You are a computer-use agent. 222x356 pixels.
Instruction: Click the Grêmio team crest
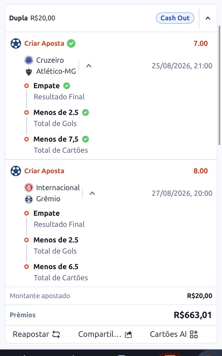pyautogui.click(x=29, y=199)
